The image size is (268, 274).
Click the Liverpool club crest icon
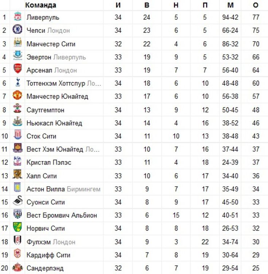coord(18,16)
